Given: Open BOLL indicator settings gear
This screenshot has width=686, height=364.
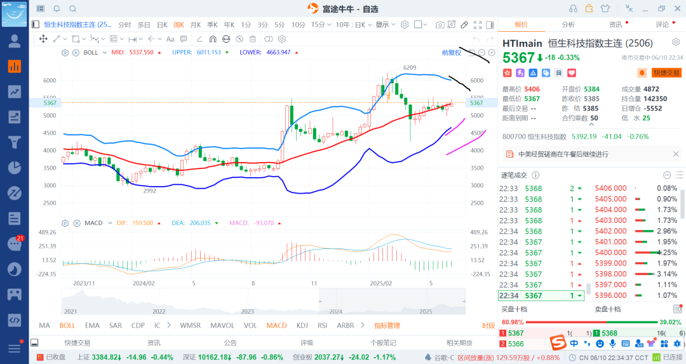Looking at the screenshot, I should tap(65, 53).
